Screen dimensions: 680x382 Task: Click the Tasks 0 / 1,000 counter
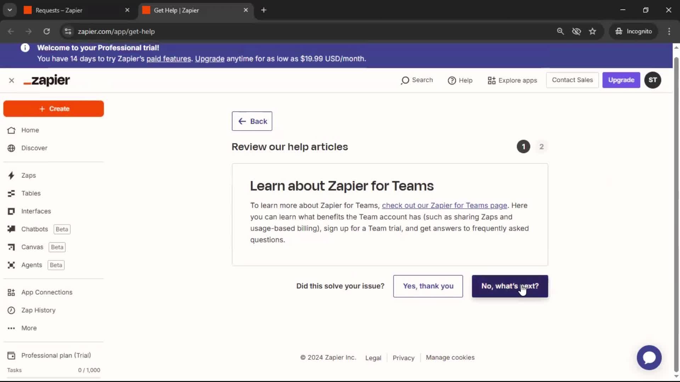click(x=89, y=370)
